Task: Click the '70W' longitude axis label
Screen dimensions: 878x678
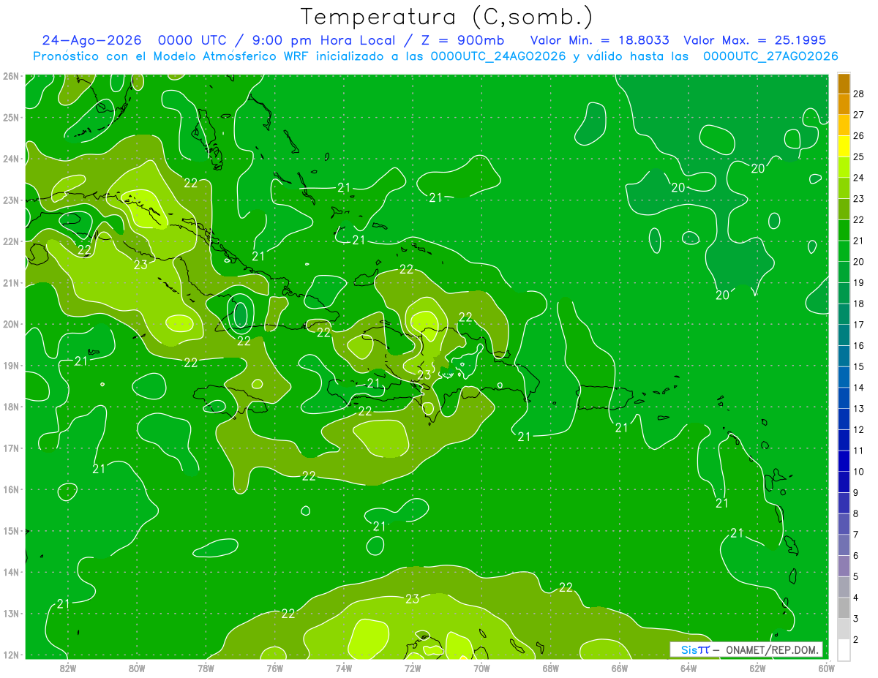Action: click(x=481, y=667)
